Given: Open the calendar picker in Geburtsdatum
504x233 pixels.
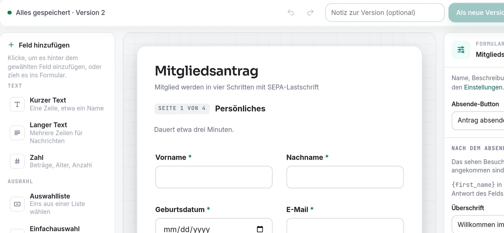Looking at the screenshot, I should 260,229.
